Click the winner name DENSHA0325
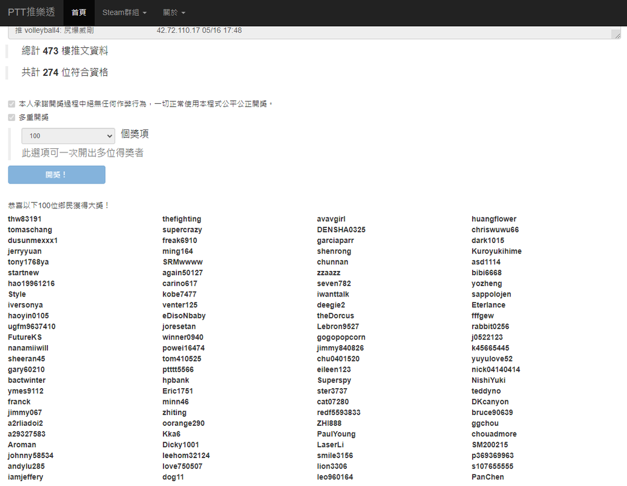Screen dimensions: 627x486 click(341, 230)
